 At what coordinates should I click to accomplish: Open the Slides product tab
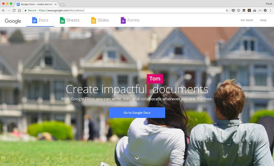click(100, 20)
